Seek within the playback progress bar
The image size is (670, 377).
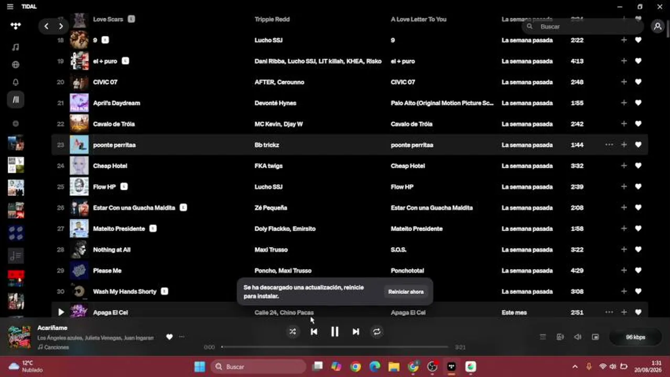(x=335, y=347)
